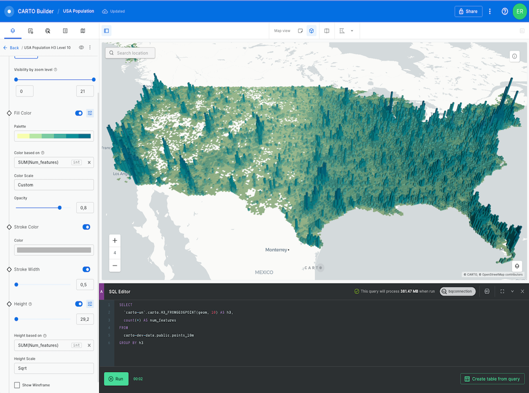Image resolution: width=529 pixels, height=393 pixels.
Task: Select the Layers panel icon
Action: click(12, 31)
